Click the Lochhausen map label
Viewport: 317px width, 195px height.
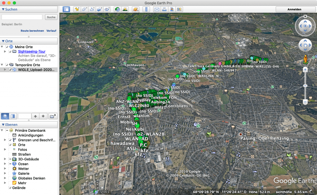click(x=135, y=65)
